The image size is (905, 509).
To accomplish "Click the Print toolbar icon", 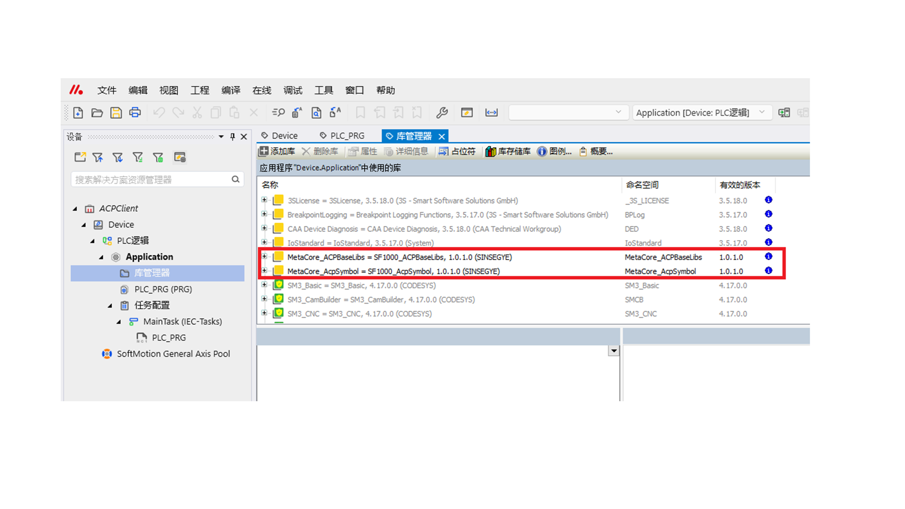I will pos(135,113).
